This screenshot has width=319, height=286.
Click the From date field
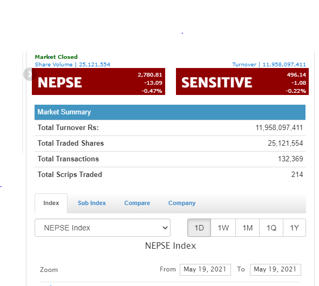coord(205,269)
